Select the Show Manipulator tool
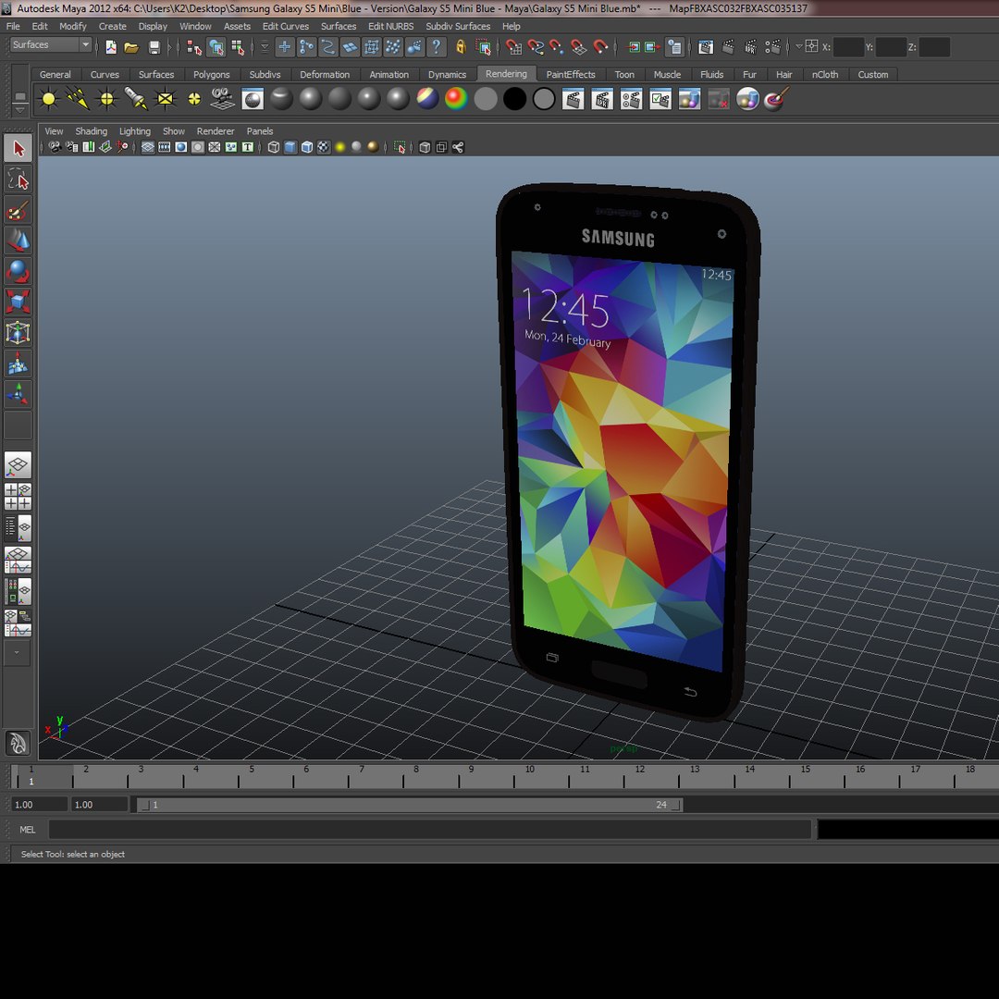999x999 pixels. pyautogui.click(x=18, y=394)
